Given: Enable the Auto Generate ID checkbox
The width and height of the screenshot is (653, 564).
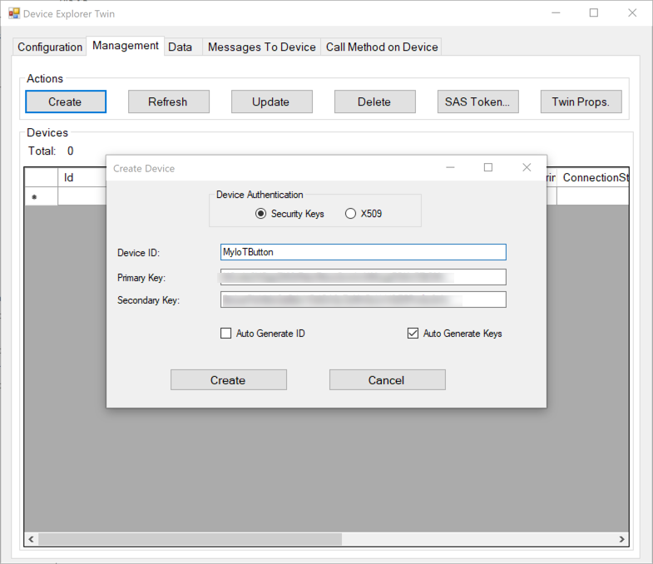Looking at the screenshot, I should pos(225,334).
